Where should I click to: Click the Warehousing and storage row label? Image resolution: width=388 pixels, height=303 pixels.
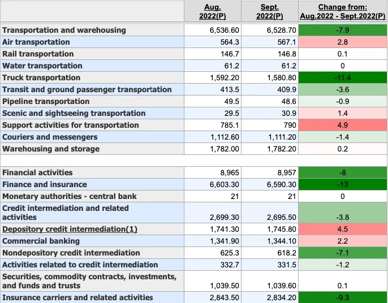click(x=51, y=149)
